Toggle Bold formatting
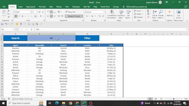The width and height of the screenshot is (189, 106). 16,16
